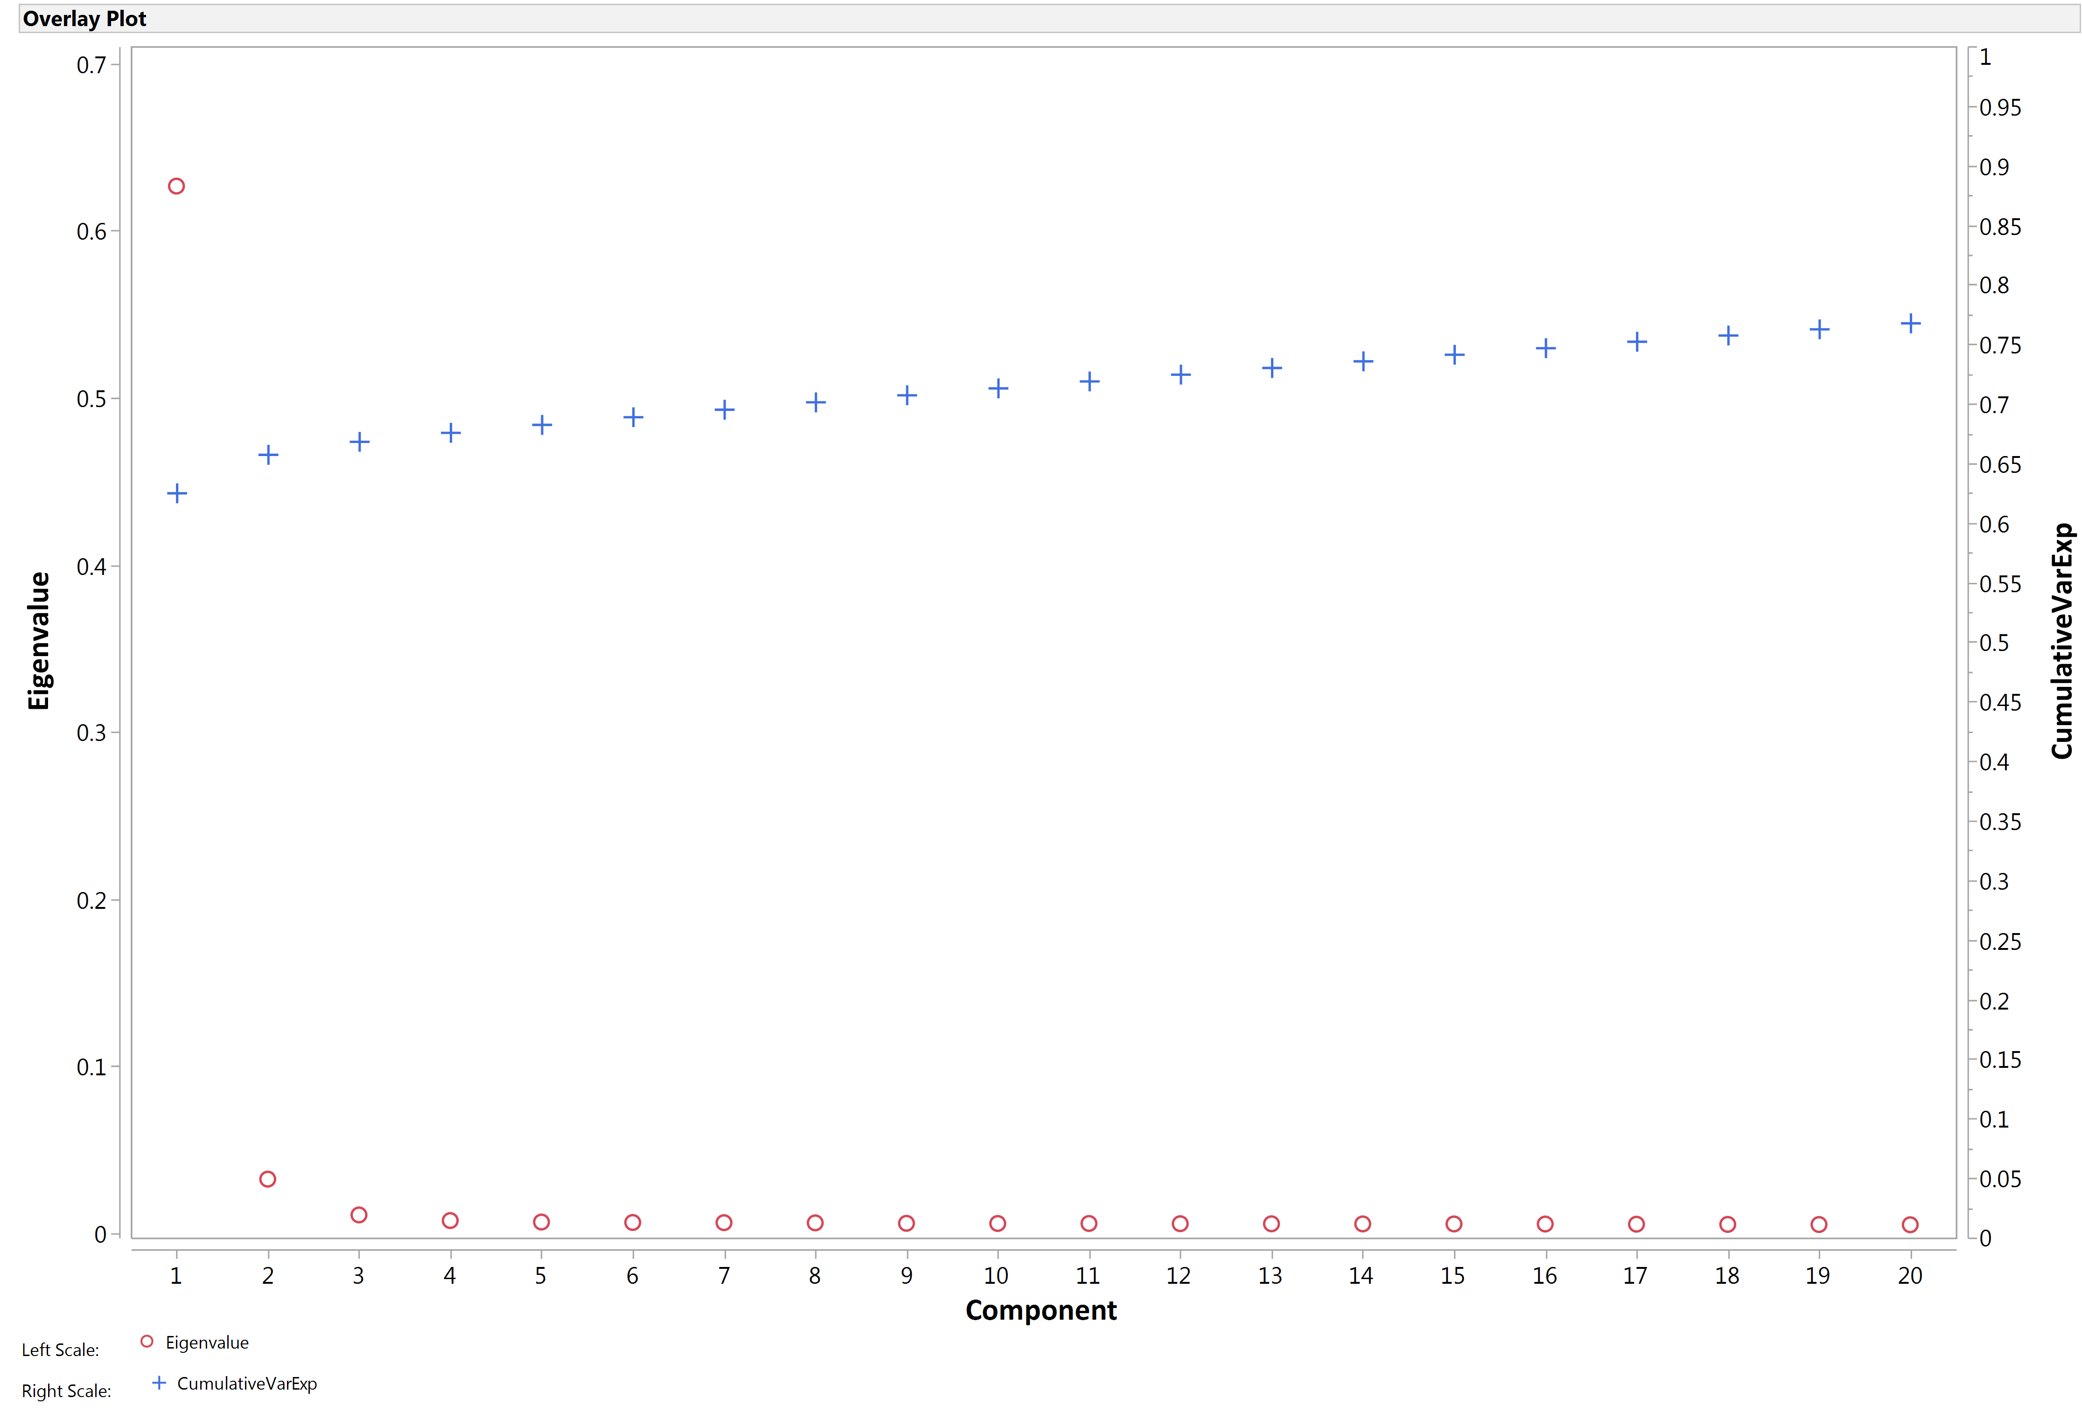The height and width of the screenshot is (1412, 2082).
Task: Click the blue plus CumulativeVarExp legend marker
Action: (160, 1383)
